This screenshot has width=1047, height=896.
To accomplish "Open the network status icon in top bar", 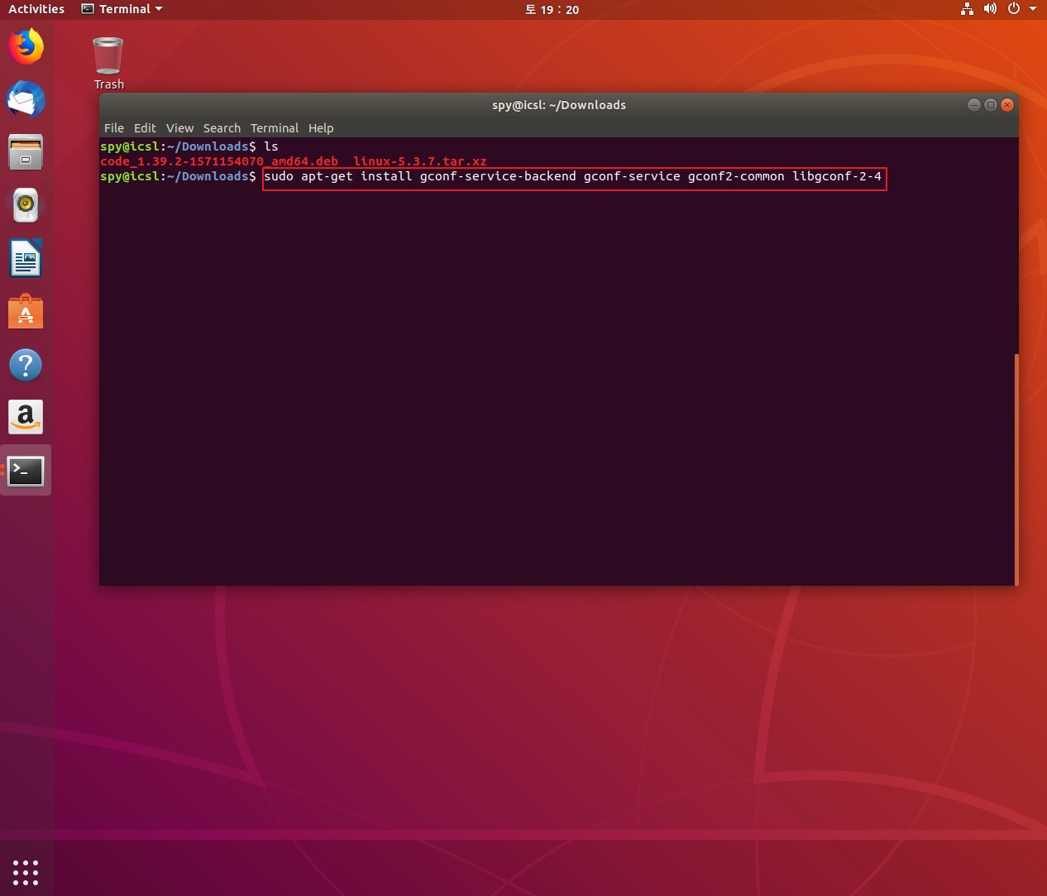I will click(967, 9).
